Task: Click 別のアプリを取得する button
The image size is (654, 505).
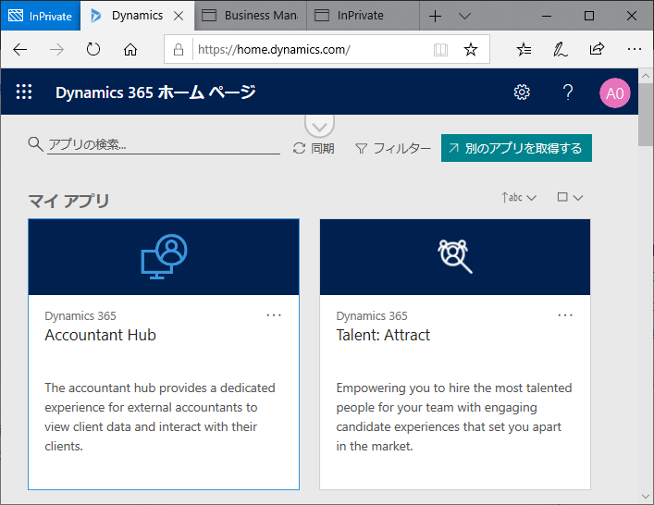Action: 516,148
